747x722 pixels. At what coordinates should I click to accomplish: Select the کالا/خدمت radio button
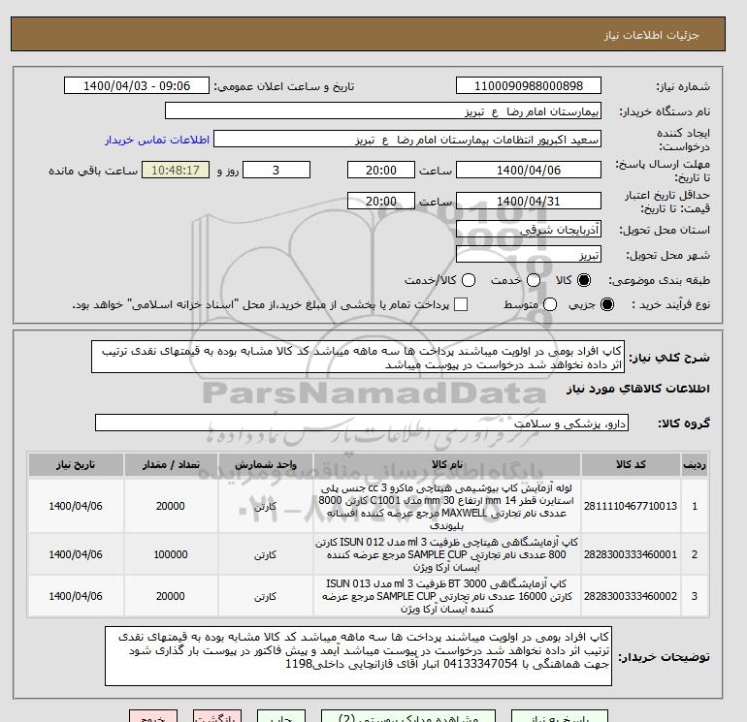469,280
